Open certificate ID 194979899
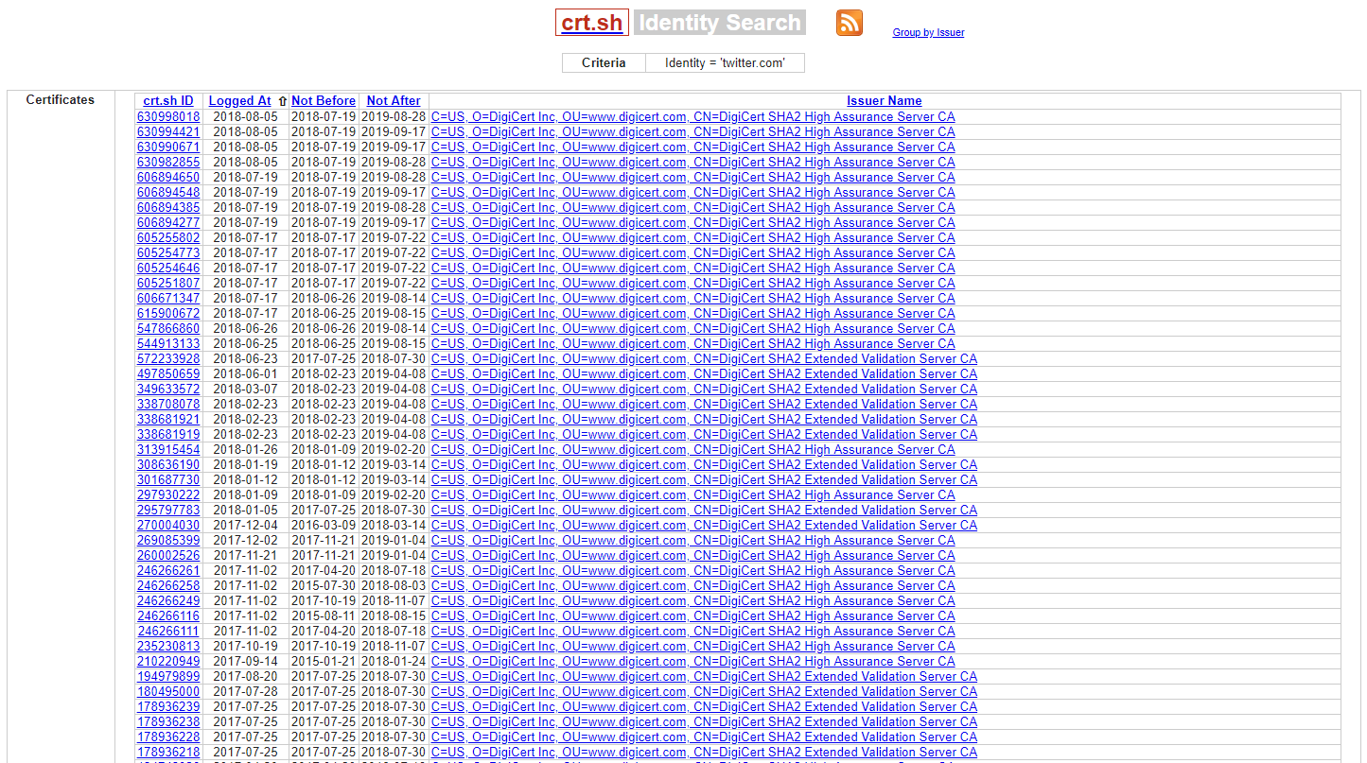The image size is (1367, 763). [x=168, y=677]
